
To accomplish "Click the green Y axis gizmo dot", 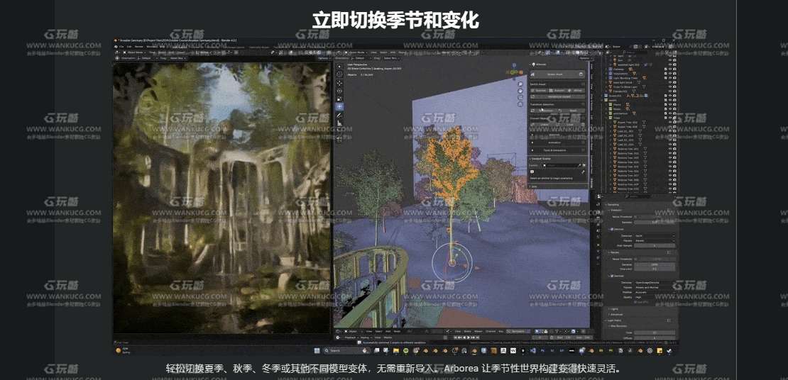I will point(514,72).
